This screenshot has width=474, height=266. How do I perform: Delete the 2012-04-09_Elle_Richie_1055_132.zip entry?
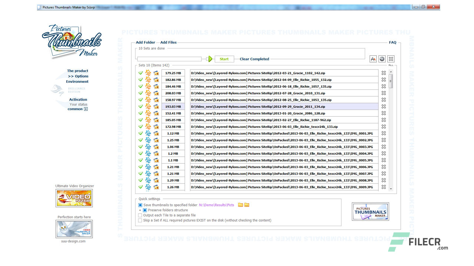(384, 80)
